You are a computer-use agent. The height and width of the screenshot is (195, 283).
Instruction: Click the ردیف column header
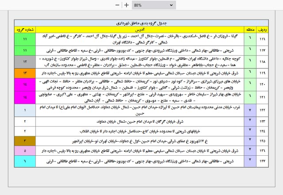coord(262,30)
